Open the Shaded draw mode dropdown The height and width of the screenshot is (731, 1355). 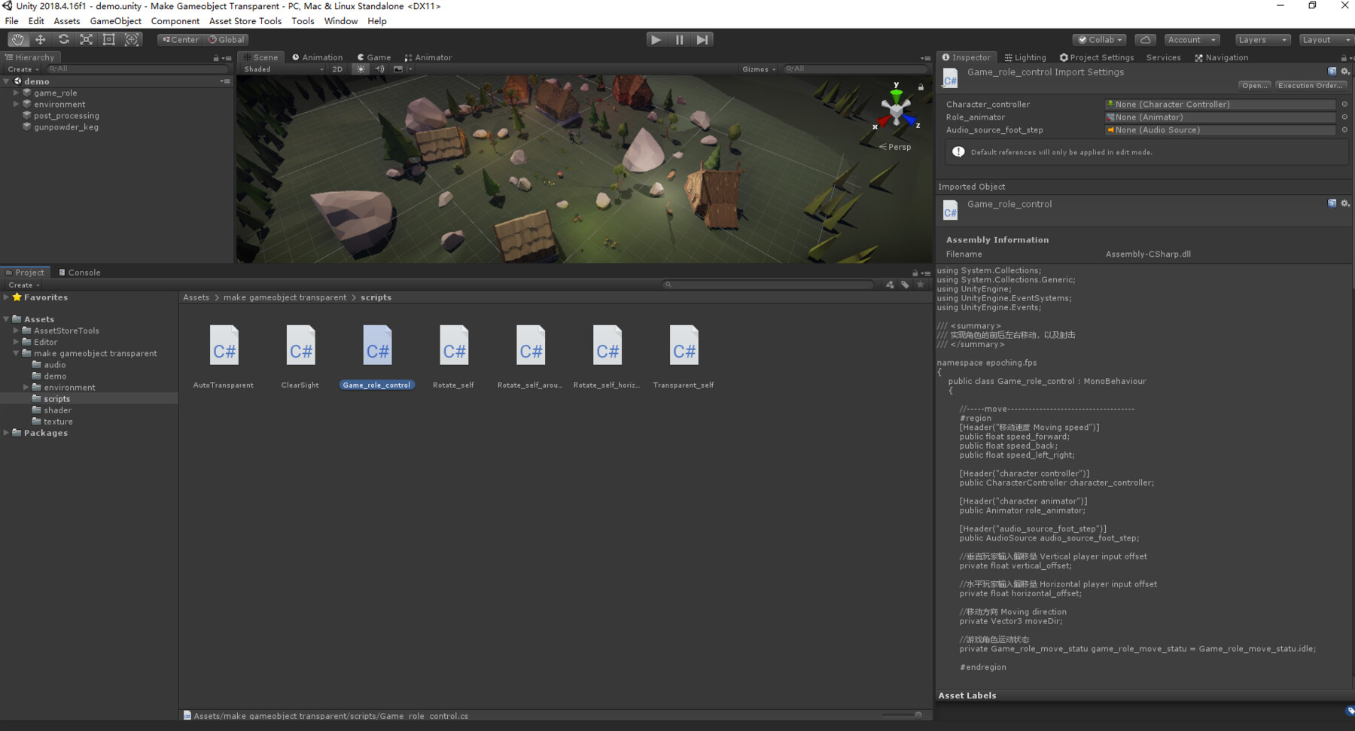pos(282,69)
